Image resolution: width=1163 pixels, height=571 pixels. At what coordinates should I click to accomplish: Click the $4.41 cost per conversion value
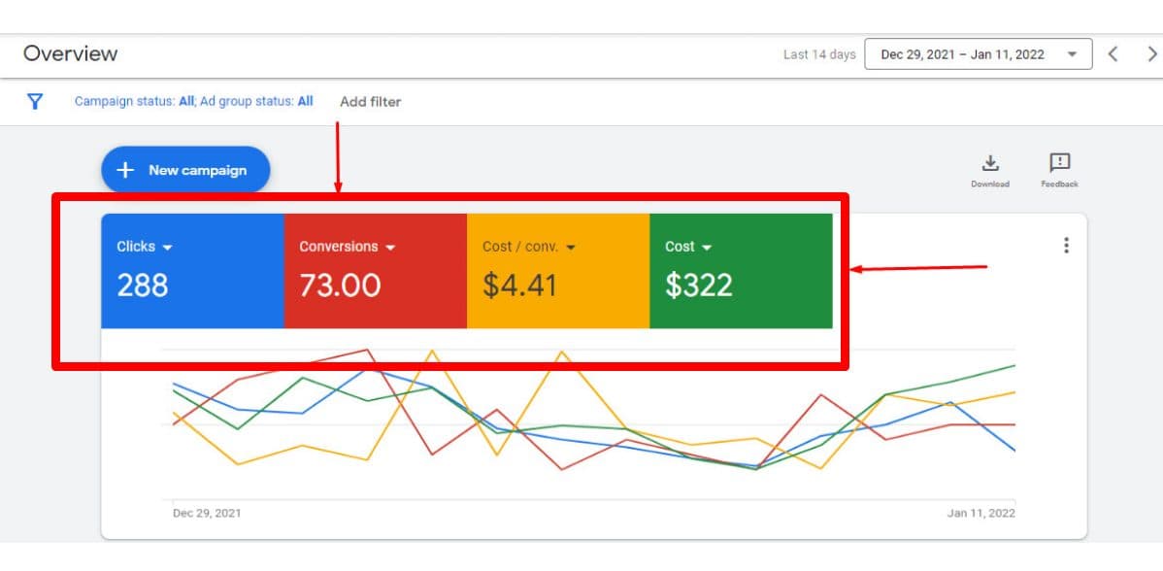tap(519, 285)
